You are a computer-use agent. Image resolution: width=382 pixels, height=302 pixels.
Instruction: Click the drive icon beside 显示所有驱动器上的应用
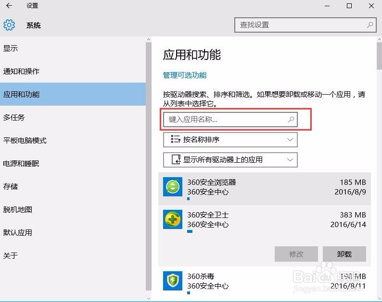(176, 159)
